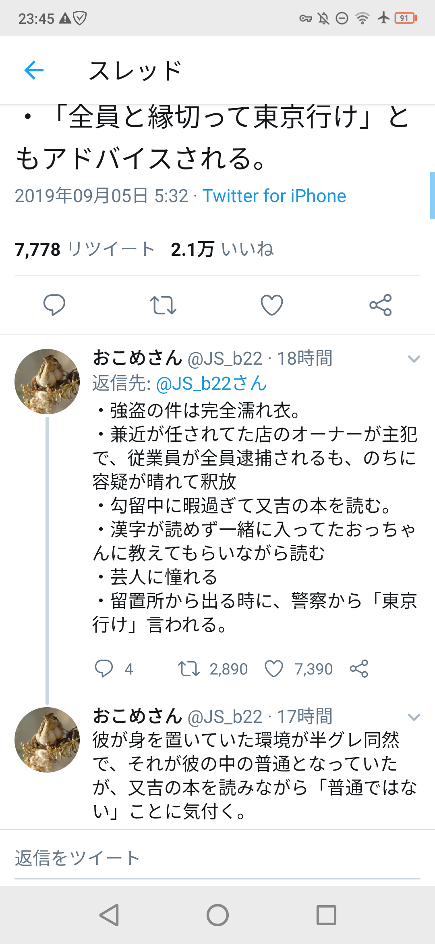View the 7,778 リツイート list
435x944 pixels.
point(85,249)
